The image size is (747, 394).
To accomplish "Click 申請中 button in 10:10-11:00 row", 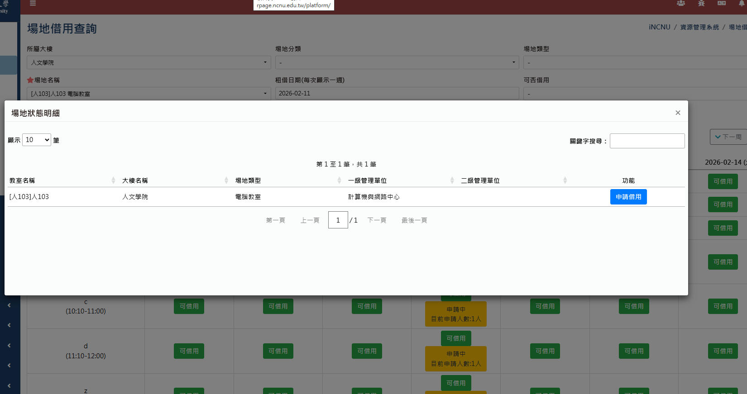I will [456, 314].
